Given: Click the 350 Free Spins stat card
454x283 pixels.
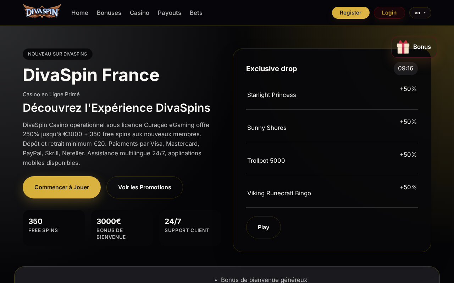Looking at the screenshot, I should tap(54, 228).
